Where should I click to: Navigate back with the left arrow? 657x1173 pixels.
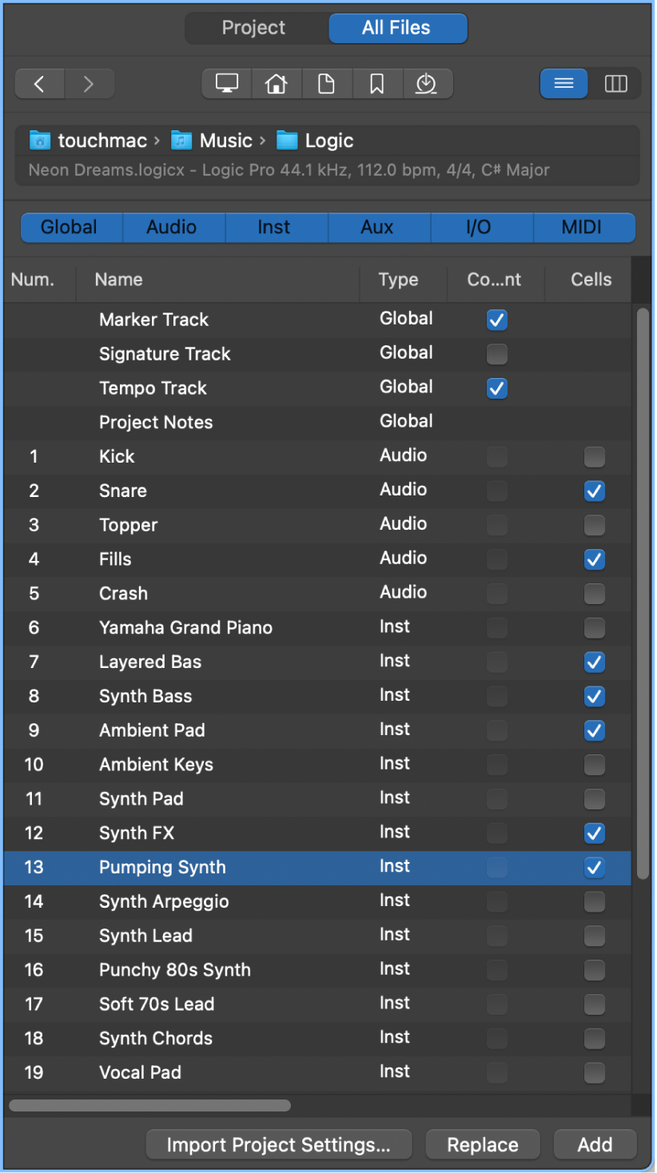[x=39, y=83]
